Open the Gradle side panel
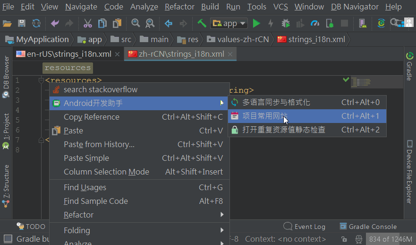Image resolution: width=416 pixels, height=245 pixels. (409, 66)
